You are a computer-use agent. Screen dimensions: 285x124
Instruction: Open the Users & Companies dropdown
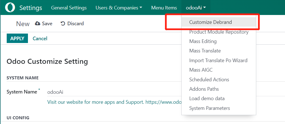118,7
